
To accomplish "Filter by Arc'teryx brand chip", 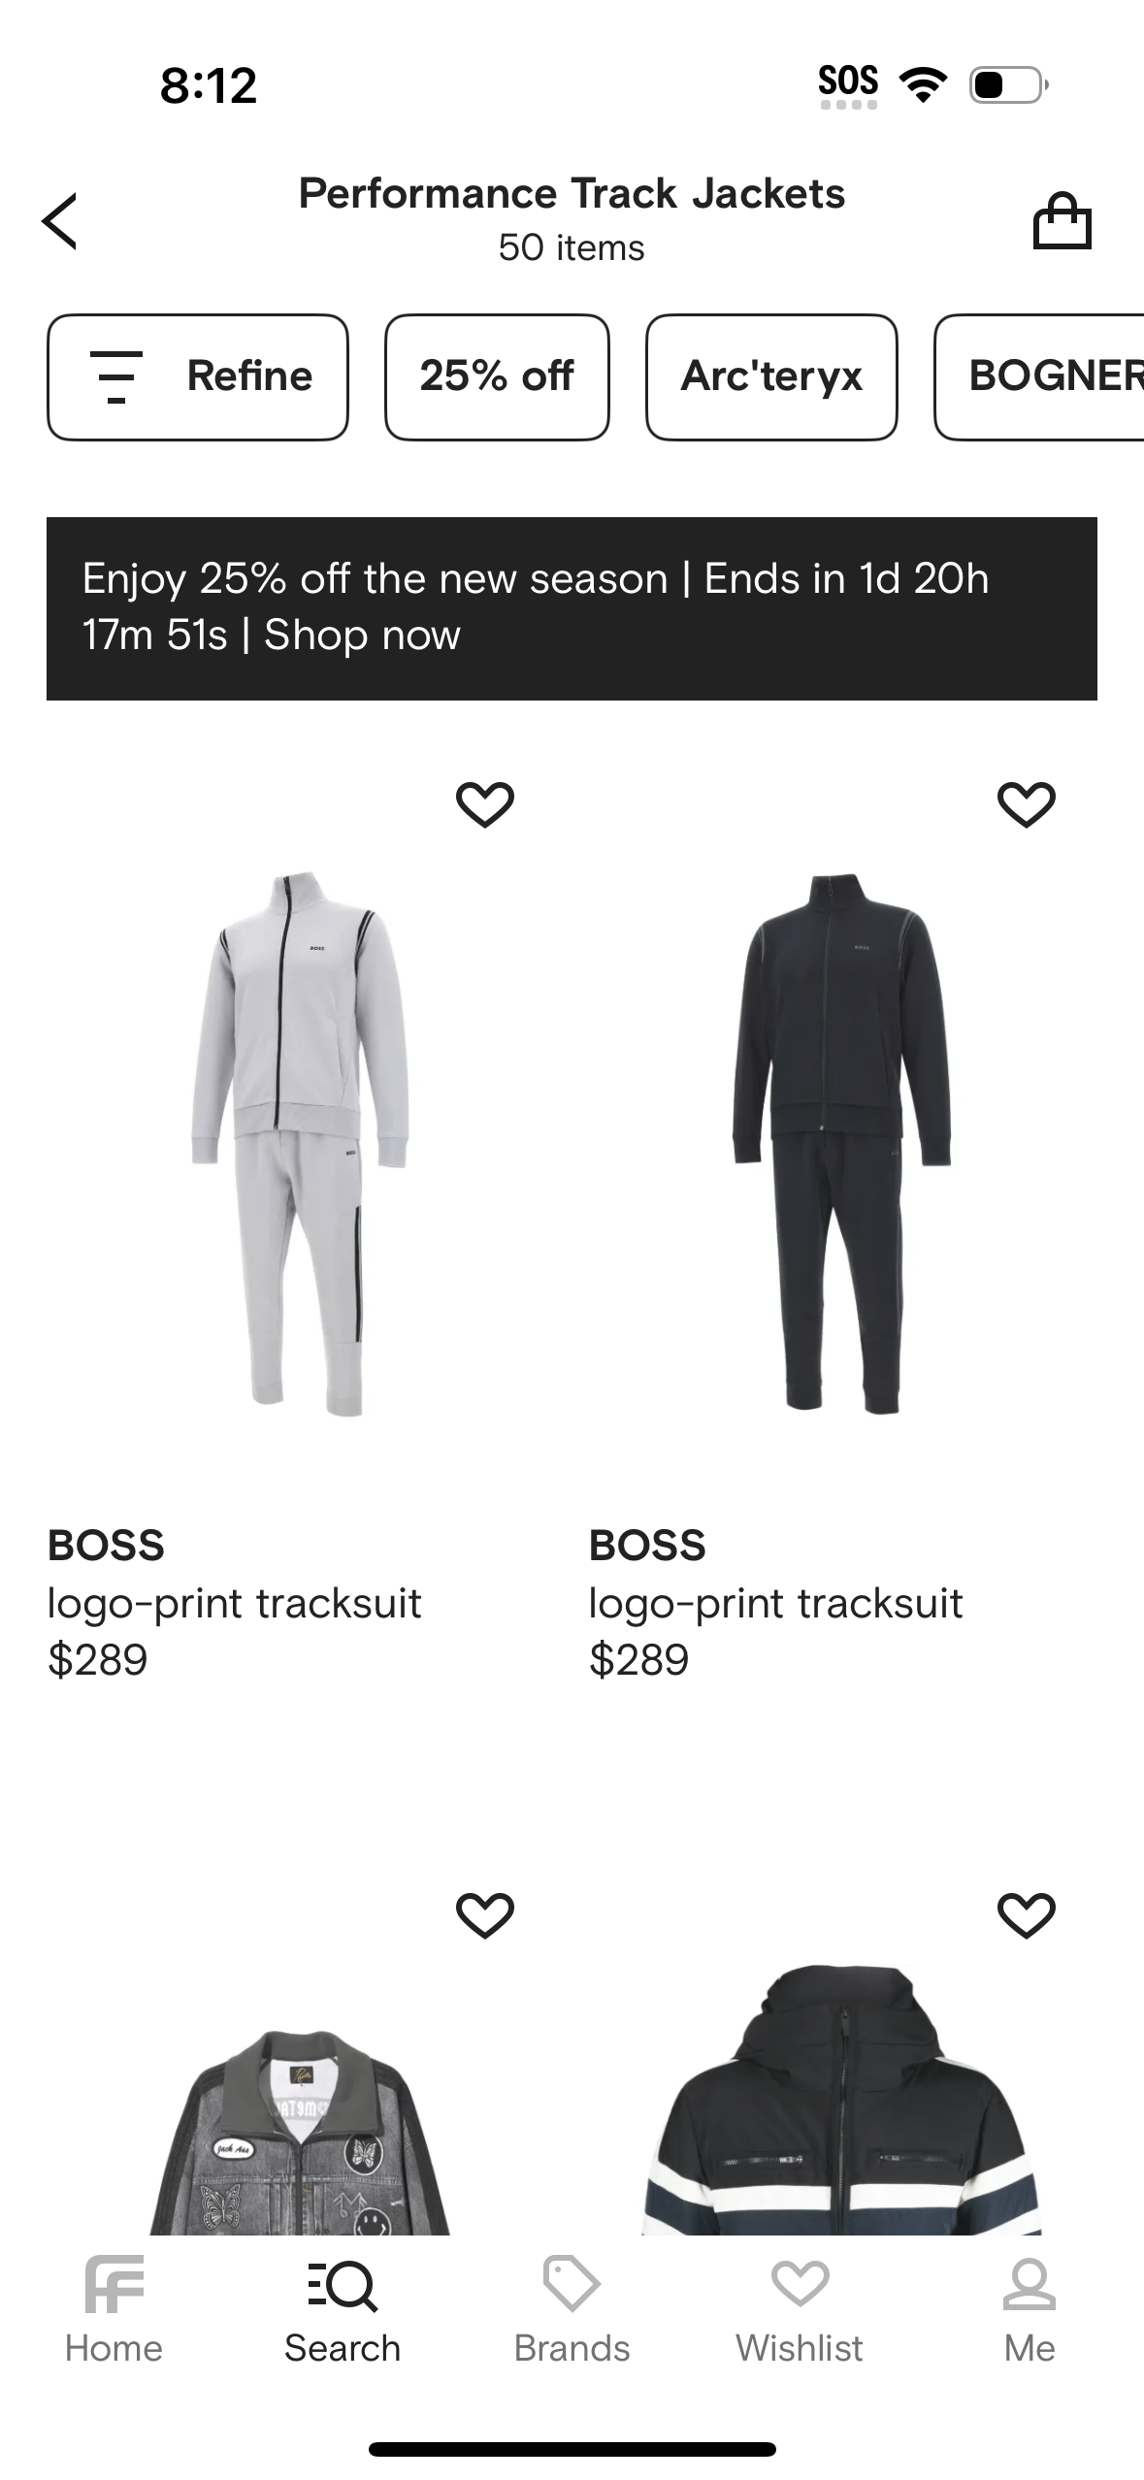I will click(x=771, y=376).
